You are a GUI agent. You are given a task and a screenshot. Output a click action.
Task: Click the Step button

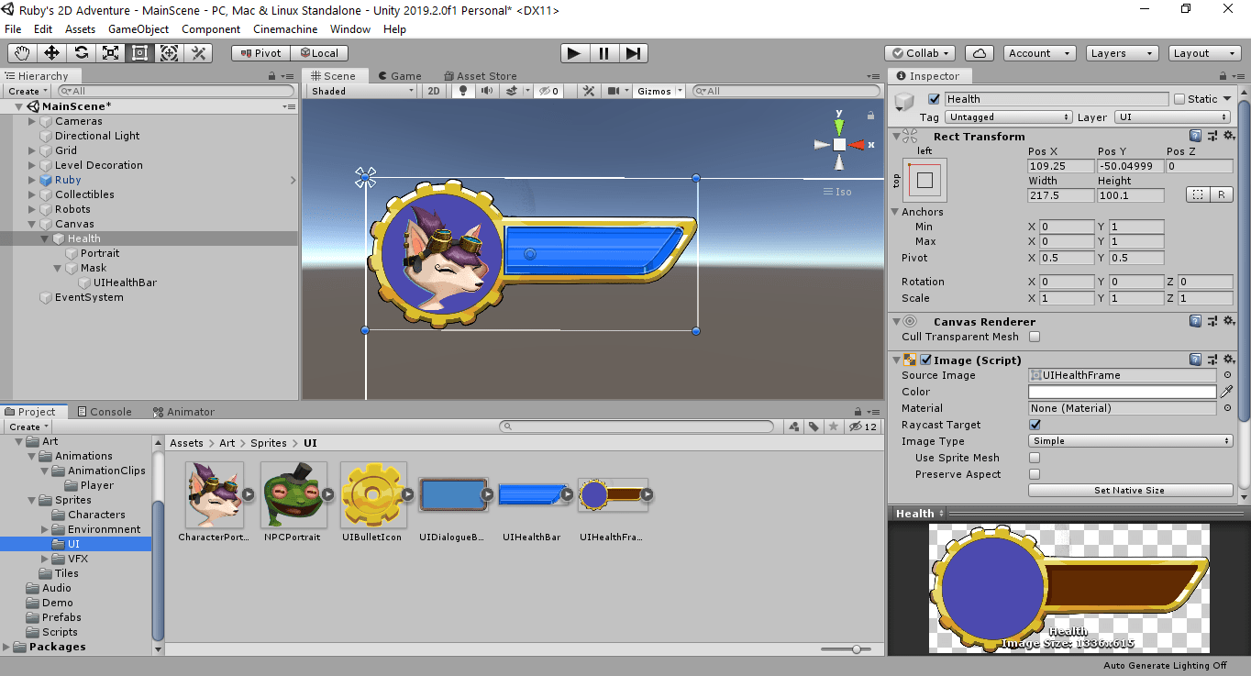(x=633, y=53)
